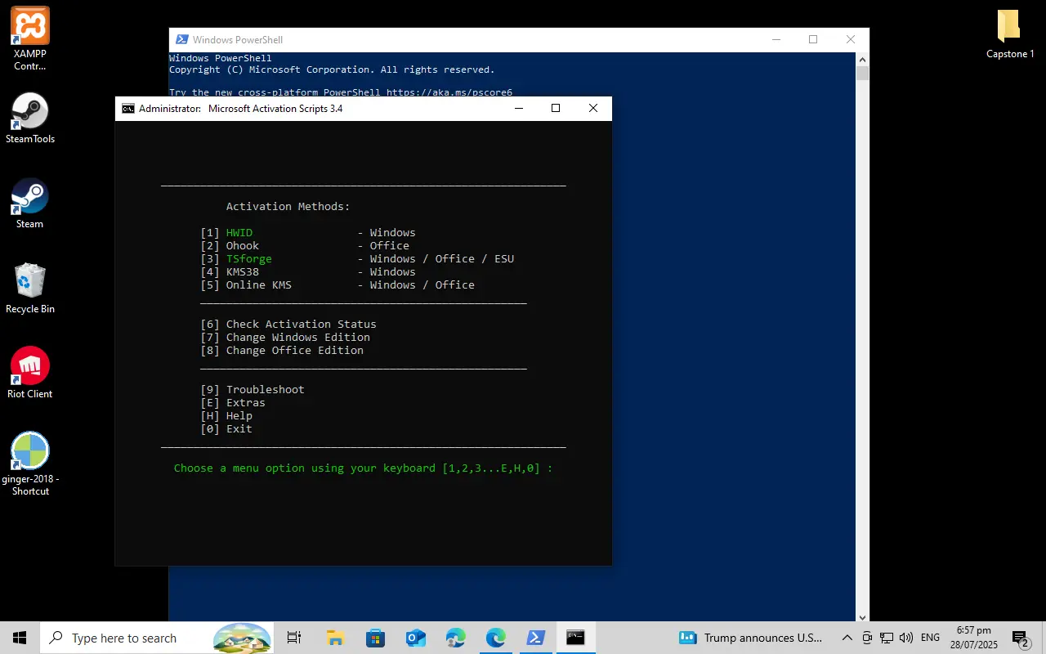Click the taskbar search box
Image resolution: width=1046 pixels, height=654 pixels.
pyautogui.click(x=158, y=638)
